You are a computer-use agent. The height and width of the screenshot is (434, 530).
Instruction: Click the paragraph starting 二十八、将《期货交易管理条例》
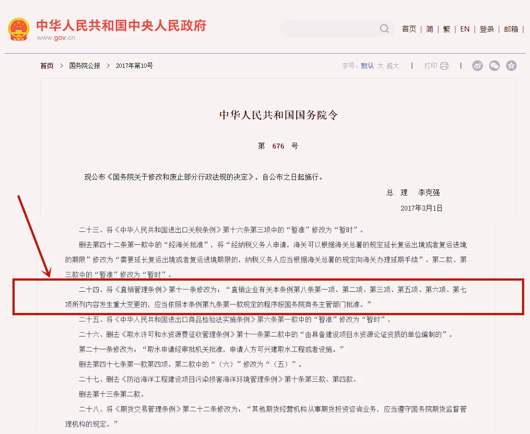coord(266,416)
